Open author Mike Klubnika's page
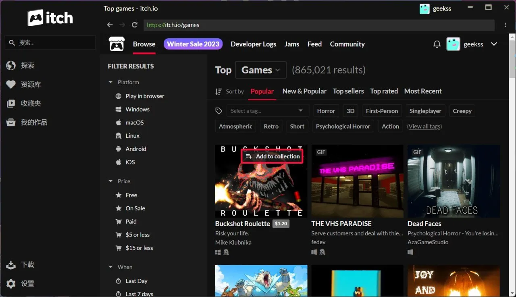This screenshot has width=516, height=297. tap(233, 242)
